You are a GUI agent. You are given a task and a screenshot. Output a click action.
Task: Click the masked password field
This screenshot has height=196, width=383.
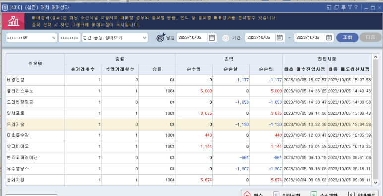point(70,38)
